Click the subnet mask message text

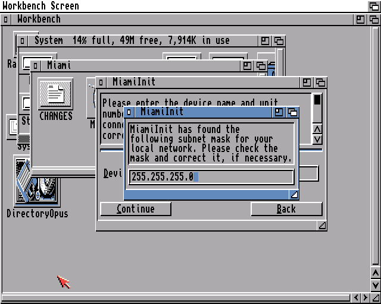pos(211,144)
